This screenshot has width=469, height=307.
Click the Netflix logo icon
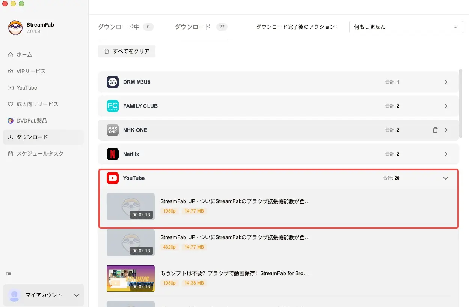click(113, 154)
